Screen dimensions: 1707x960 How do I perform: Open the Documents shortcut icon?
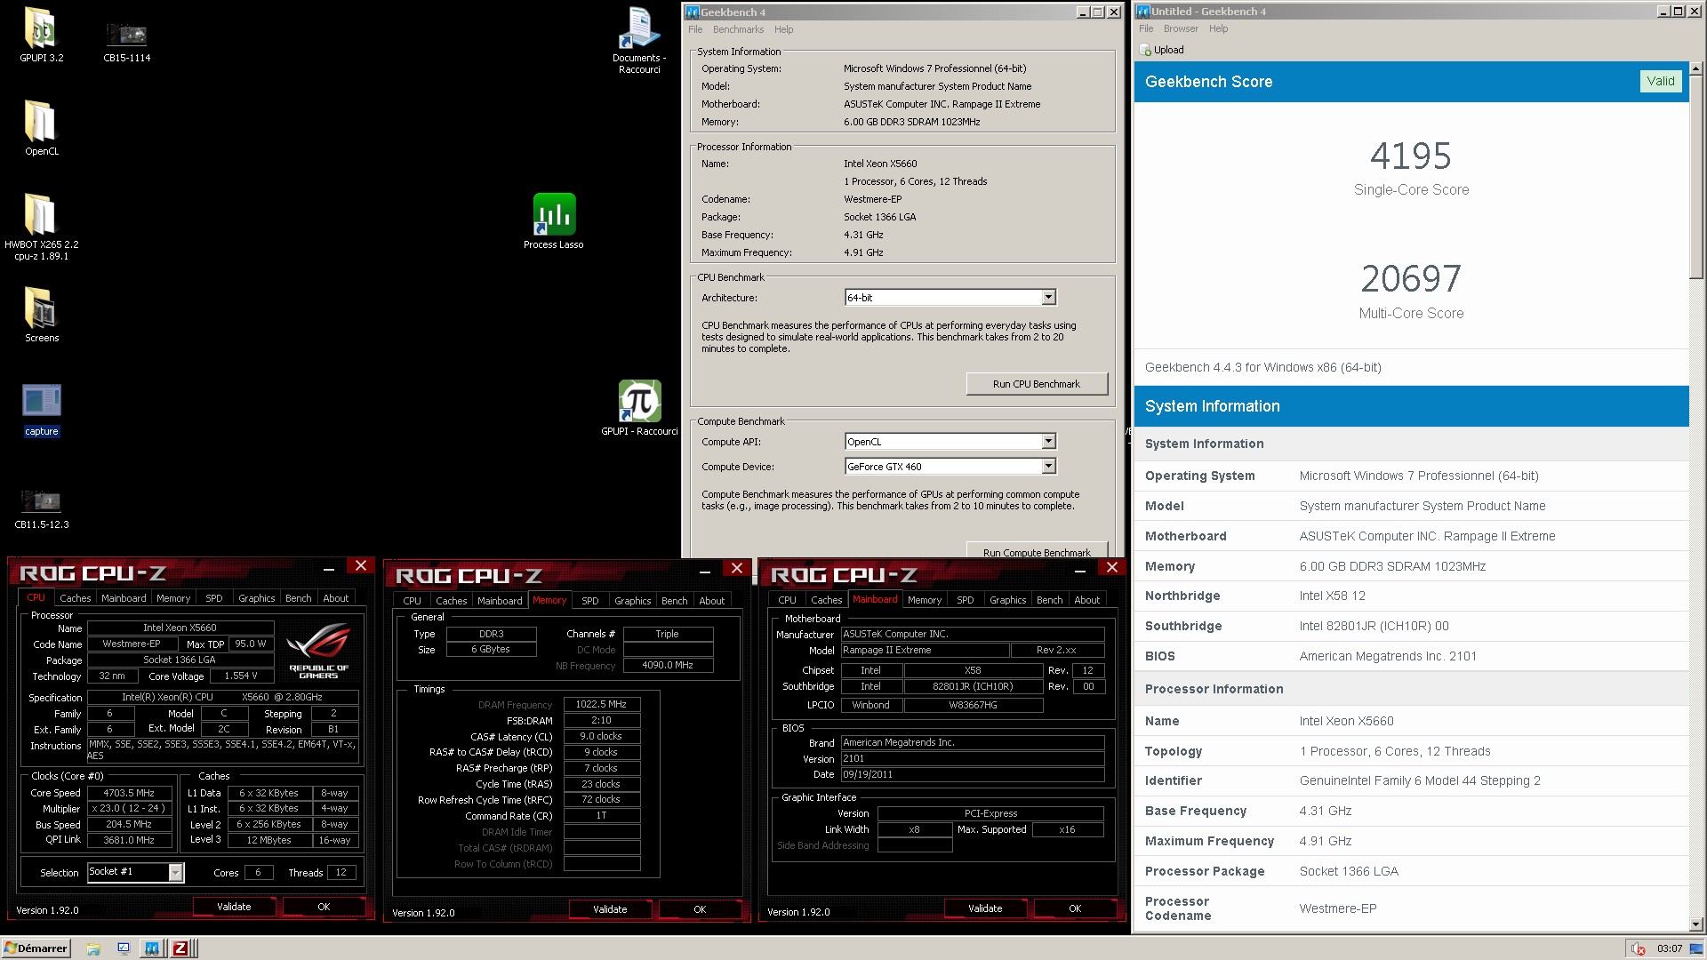(x=639, y=40)
